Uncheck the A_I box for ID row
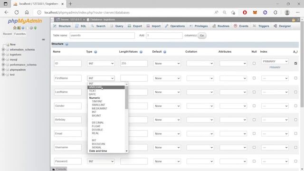The width and height of the screenshot is (304, 171). pos(295,63)
